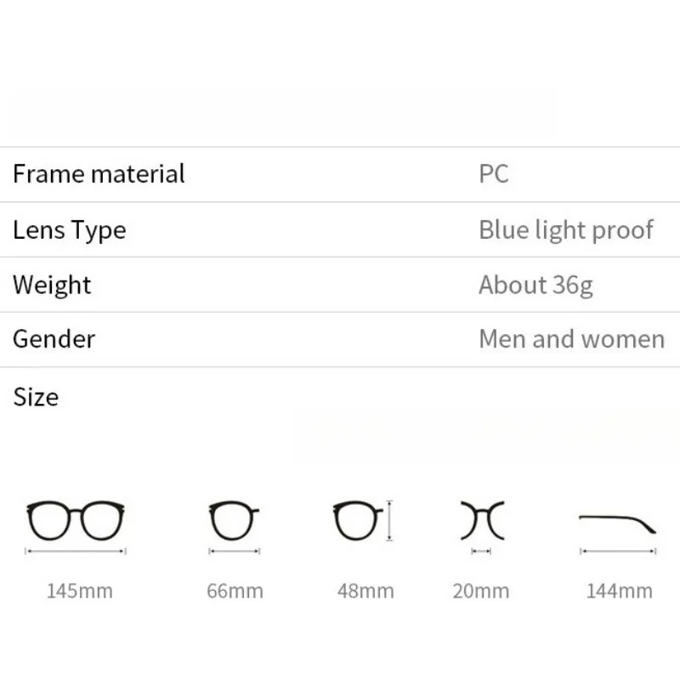Click the Weight row label
This screenshot has height=680, width=680.
(x=52, y=284)
